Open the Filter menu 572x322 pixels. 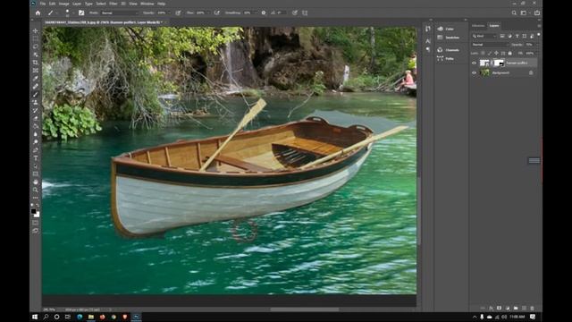[114, 4]
